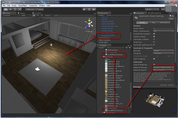Enable Generate Lightmap UVs checkbox

pos(154,45)
